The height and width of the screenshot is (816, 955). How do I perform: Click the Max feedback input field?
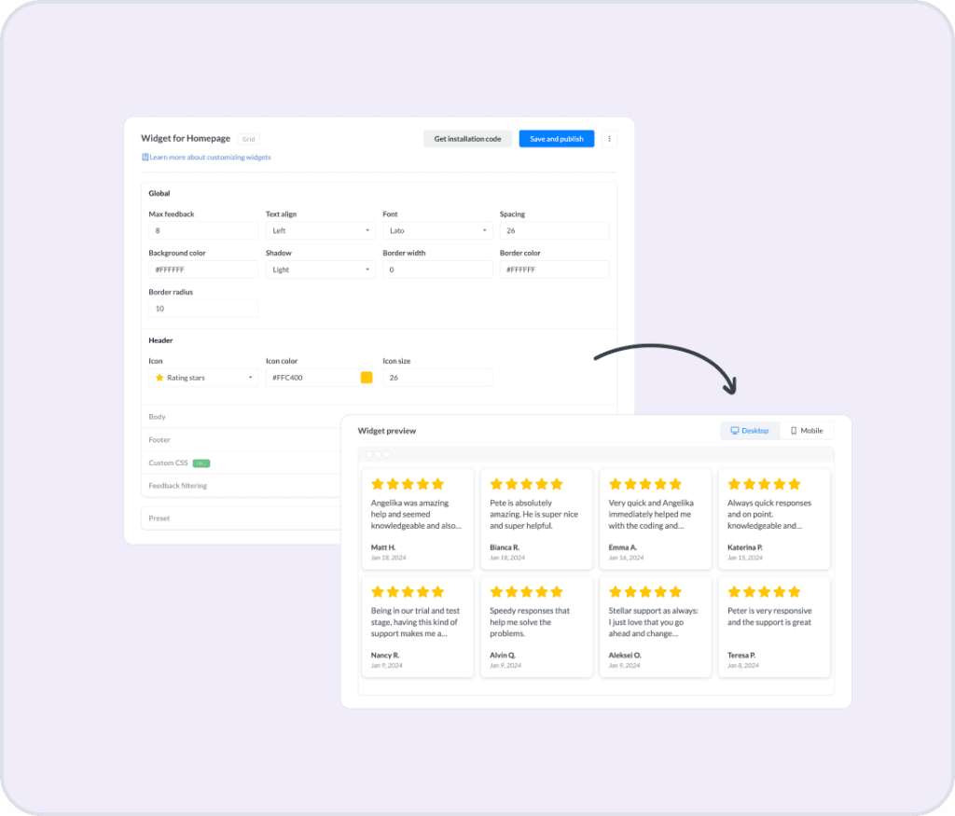(203, 229)
